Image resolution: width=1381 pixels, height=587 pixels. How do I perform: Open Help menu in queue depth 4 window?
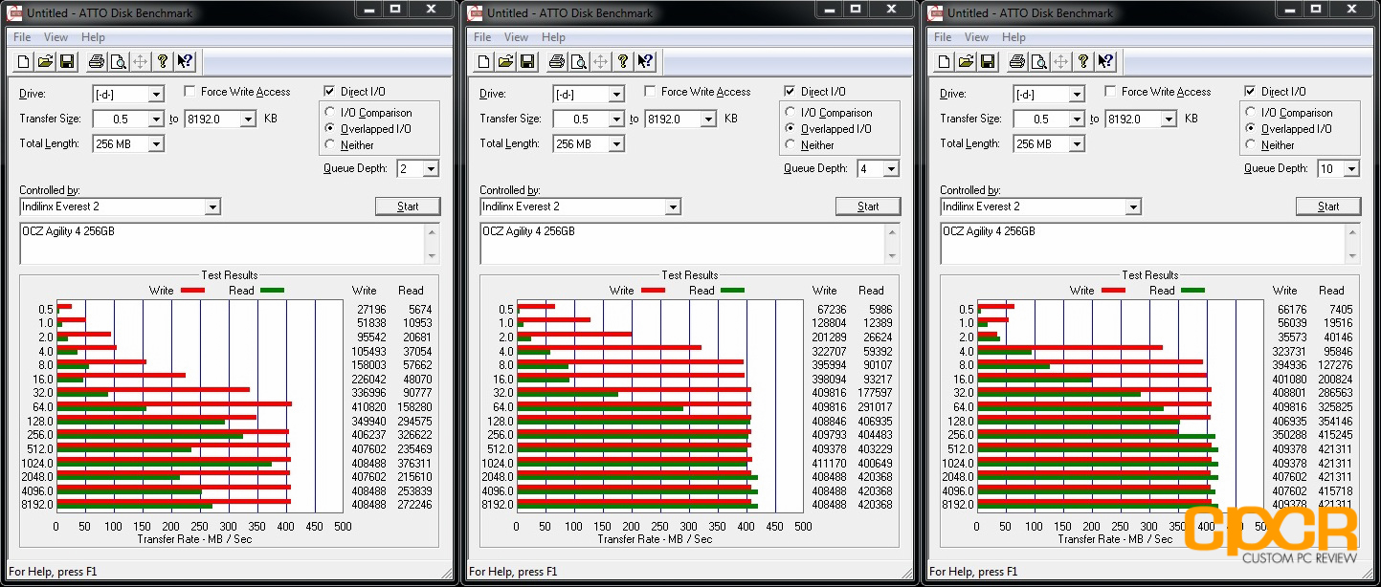click(553, 37)
